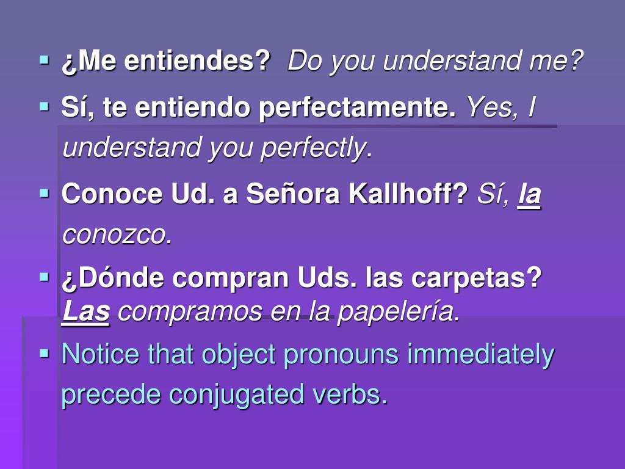Click the bullet beside 'Conoce Ud.'
This screenshot has height=469, width=625.
pyautogui.click(x=44, y=194)
